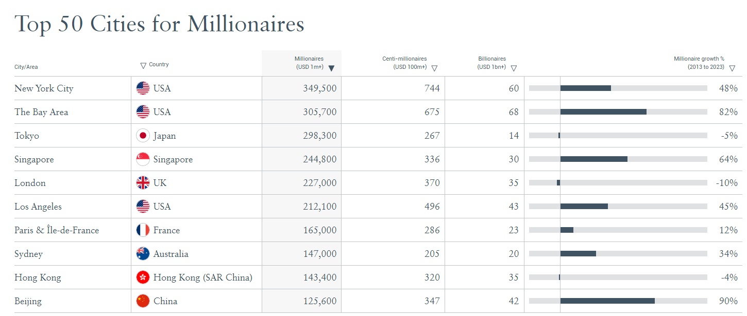Click the UK flag icon

point(143,183)
